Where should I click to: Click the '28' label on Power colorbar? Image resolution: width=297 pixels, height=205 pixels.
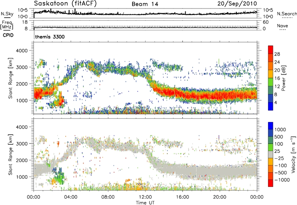tap(277, 54)
